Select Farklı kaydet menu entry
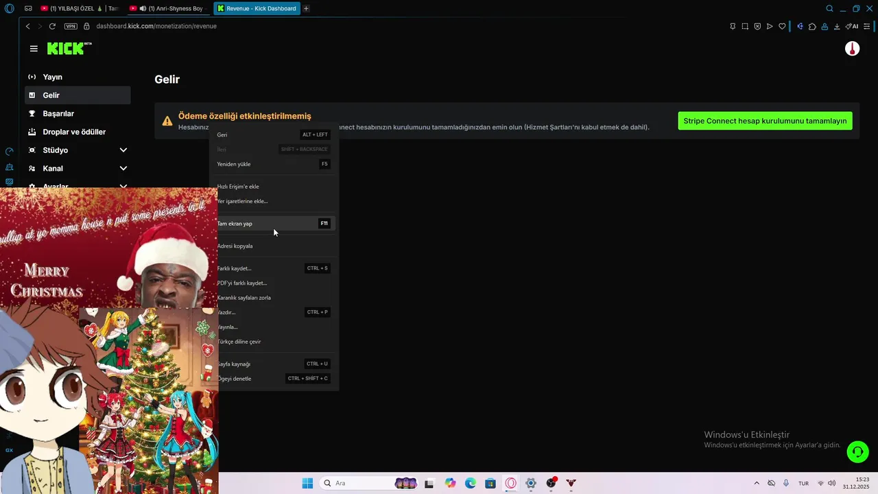Image resolution: width=878 pixels, height=494 pixels. [274, 268]
